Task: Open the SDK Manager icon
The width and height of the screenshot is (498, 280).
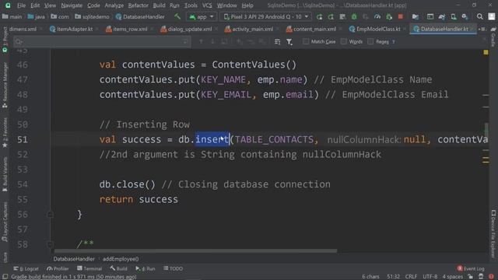Action: (x=465, y=16)
